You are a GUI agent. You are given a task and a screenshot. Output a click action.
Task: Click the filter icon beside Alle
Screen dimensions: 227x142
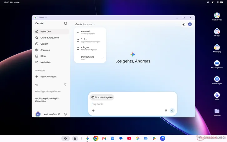pyautogui.click(x=65, y=85)
